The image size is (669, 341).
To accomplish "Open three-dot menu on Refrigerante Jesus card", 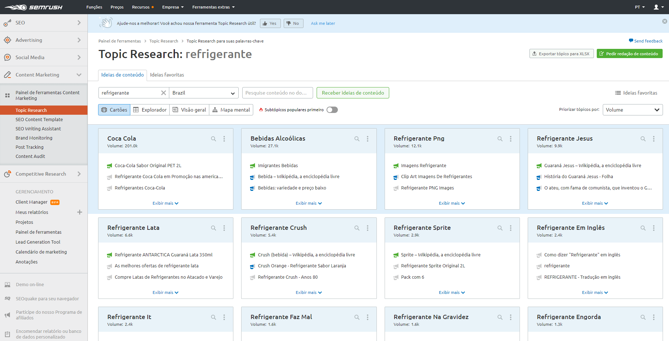I will coord(654,139).
